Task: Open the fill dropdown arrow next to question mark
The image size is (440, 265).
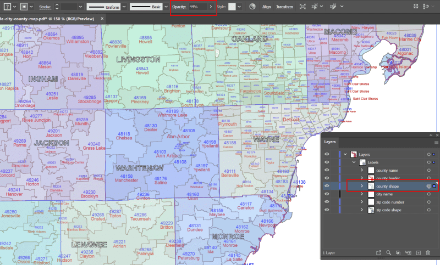Action: pyautogui.click(x=15, y=7)
